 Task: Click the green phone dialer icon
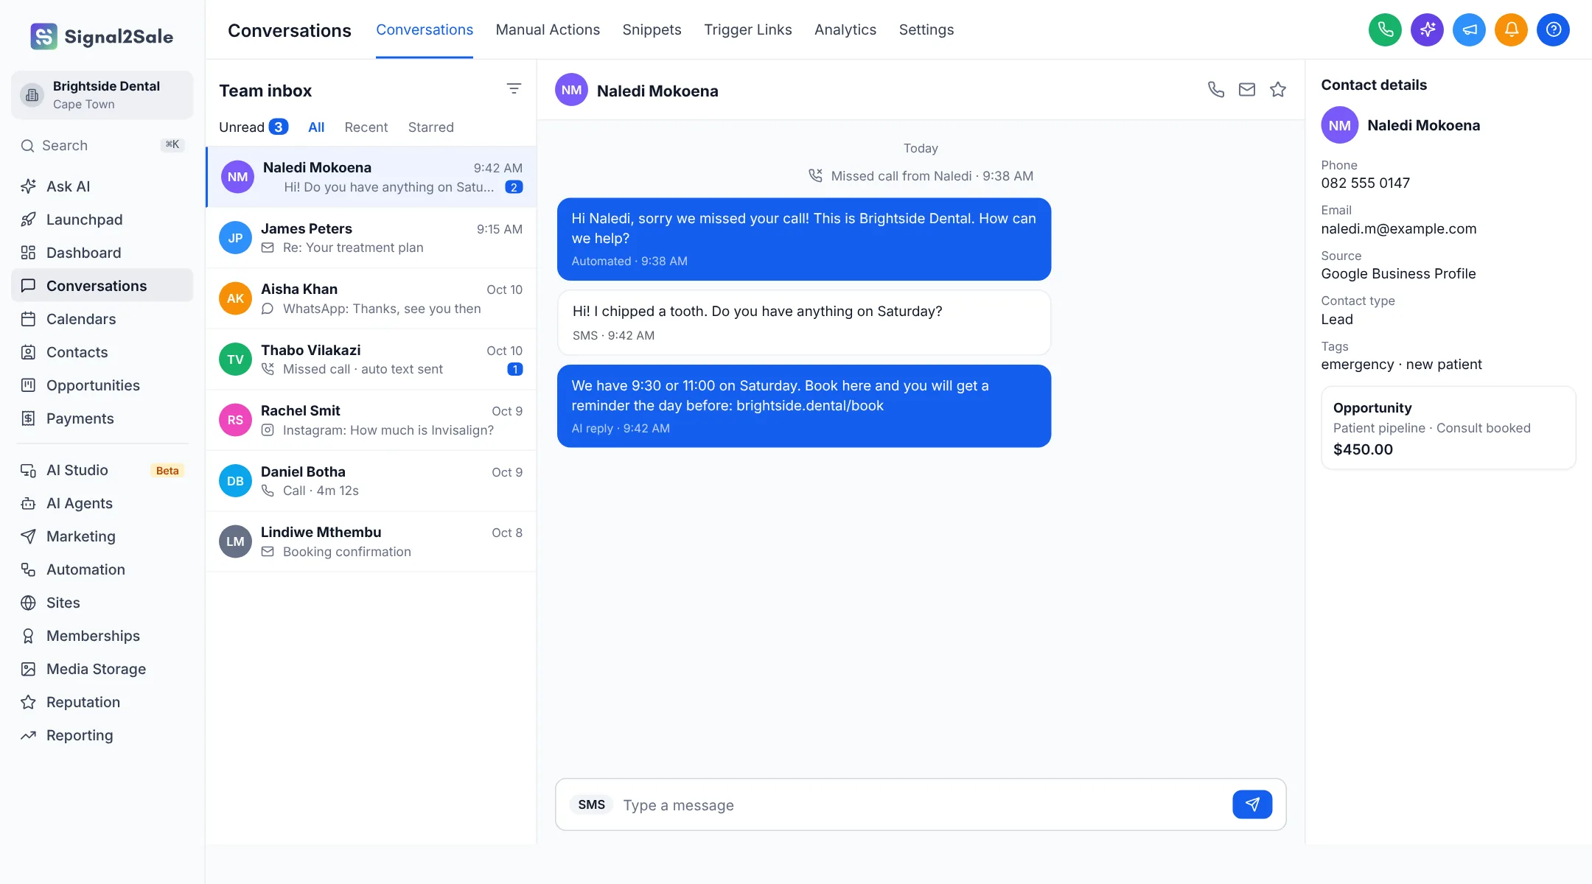click(1385, 29)
